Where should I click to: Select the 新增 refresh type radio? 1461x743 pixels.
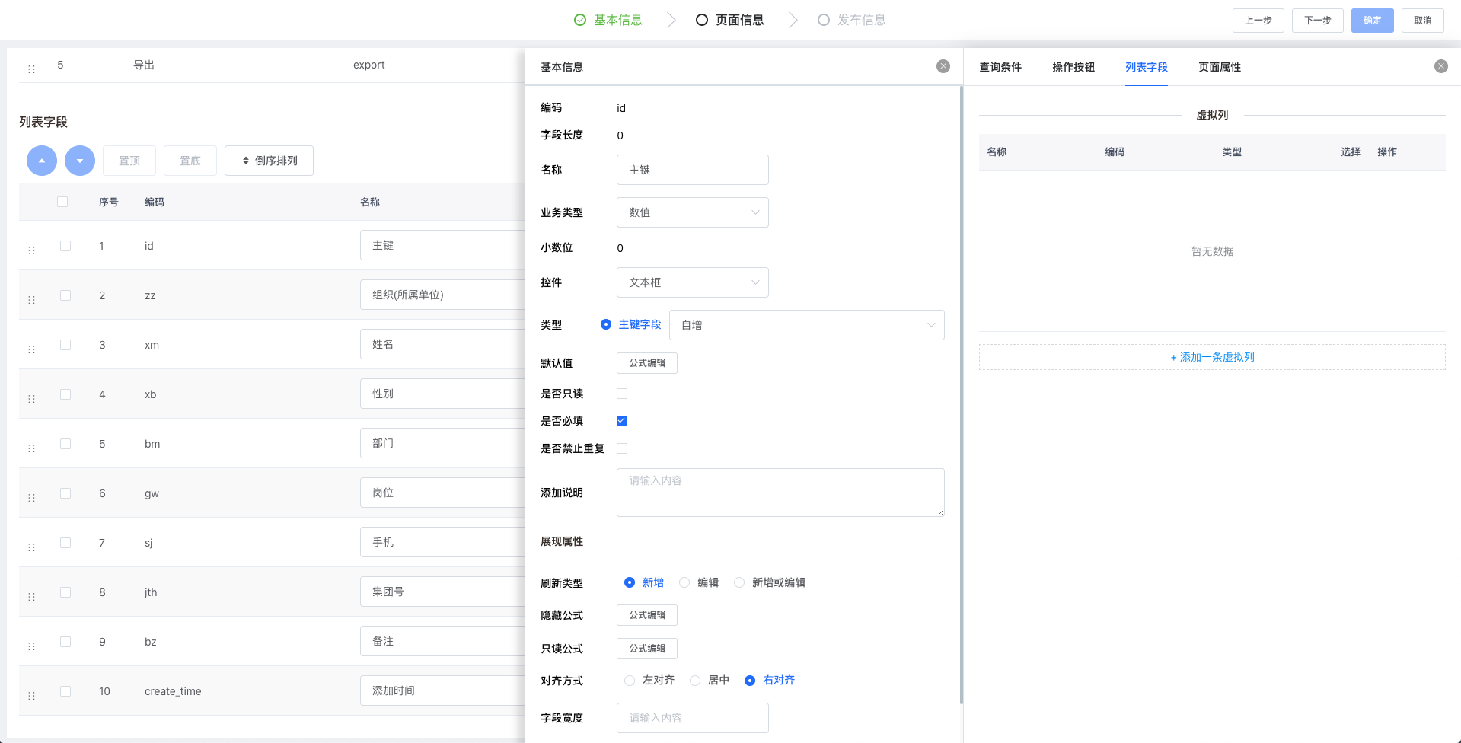click(x=630, y=582)
